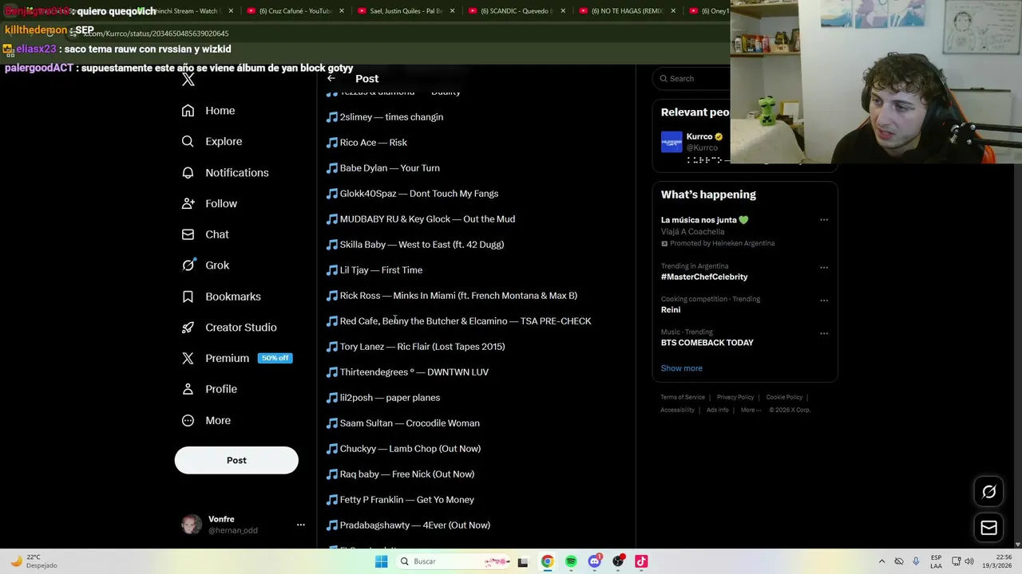Click the Home house icon
This screenshot has height=574, width=1022.
point(188,111)
